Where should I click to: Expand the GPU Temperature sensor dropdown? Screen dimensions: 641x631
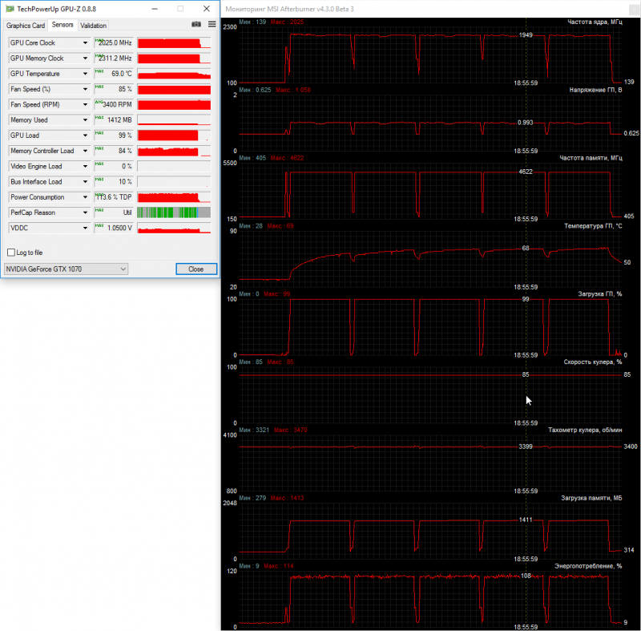pos(85,74)
